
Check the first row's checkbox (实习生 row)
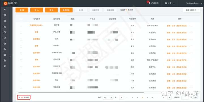tap(21, 26)
